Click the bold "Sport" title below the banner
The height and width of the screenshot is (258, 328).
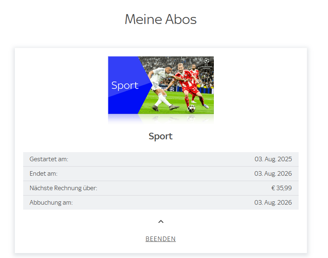[x=160, y=136]
